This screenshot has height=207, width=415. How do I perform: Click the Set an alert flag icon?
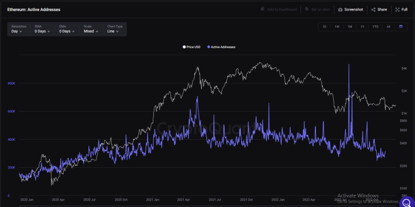pyautogui.click(x=307, y=9)
